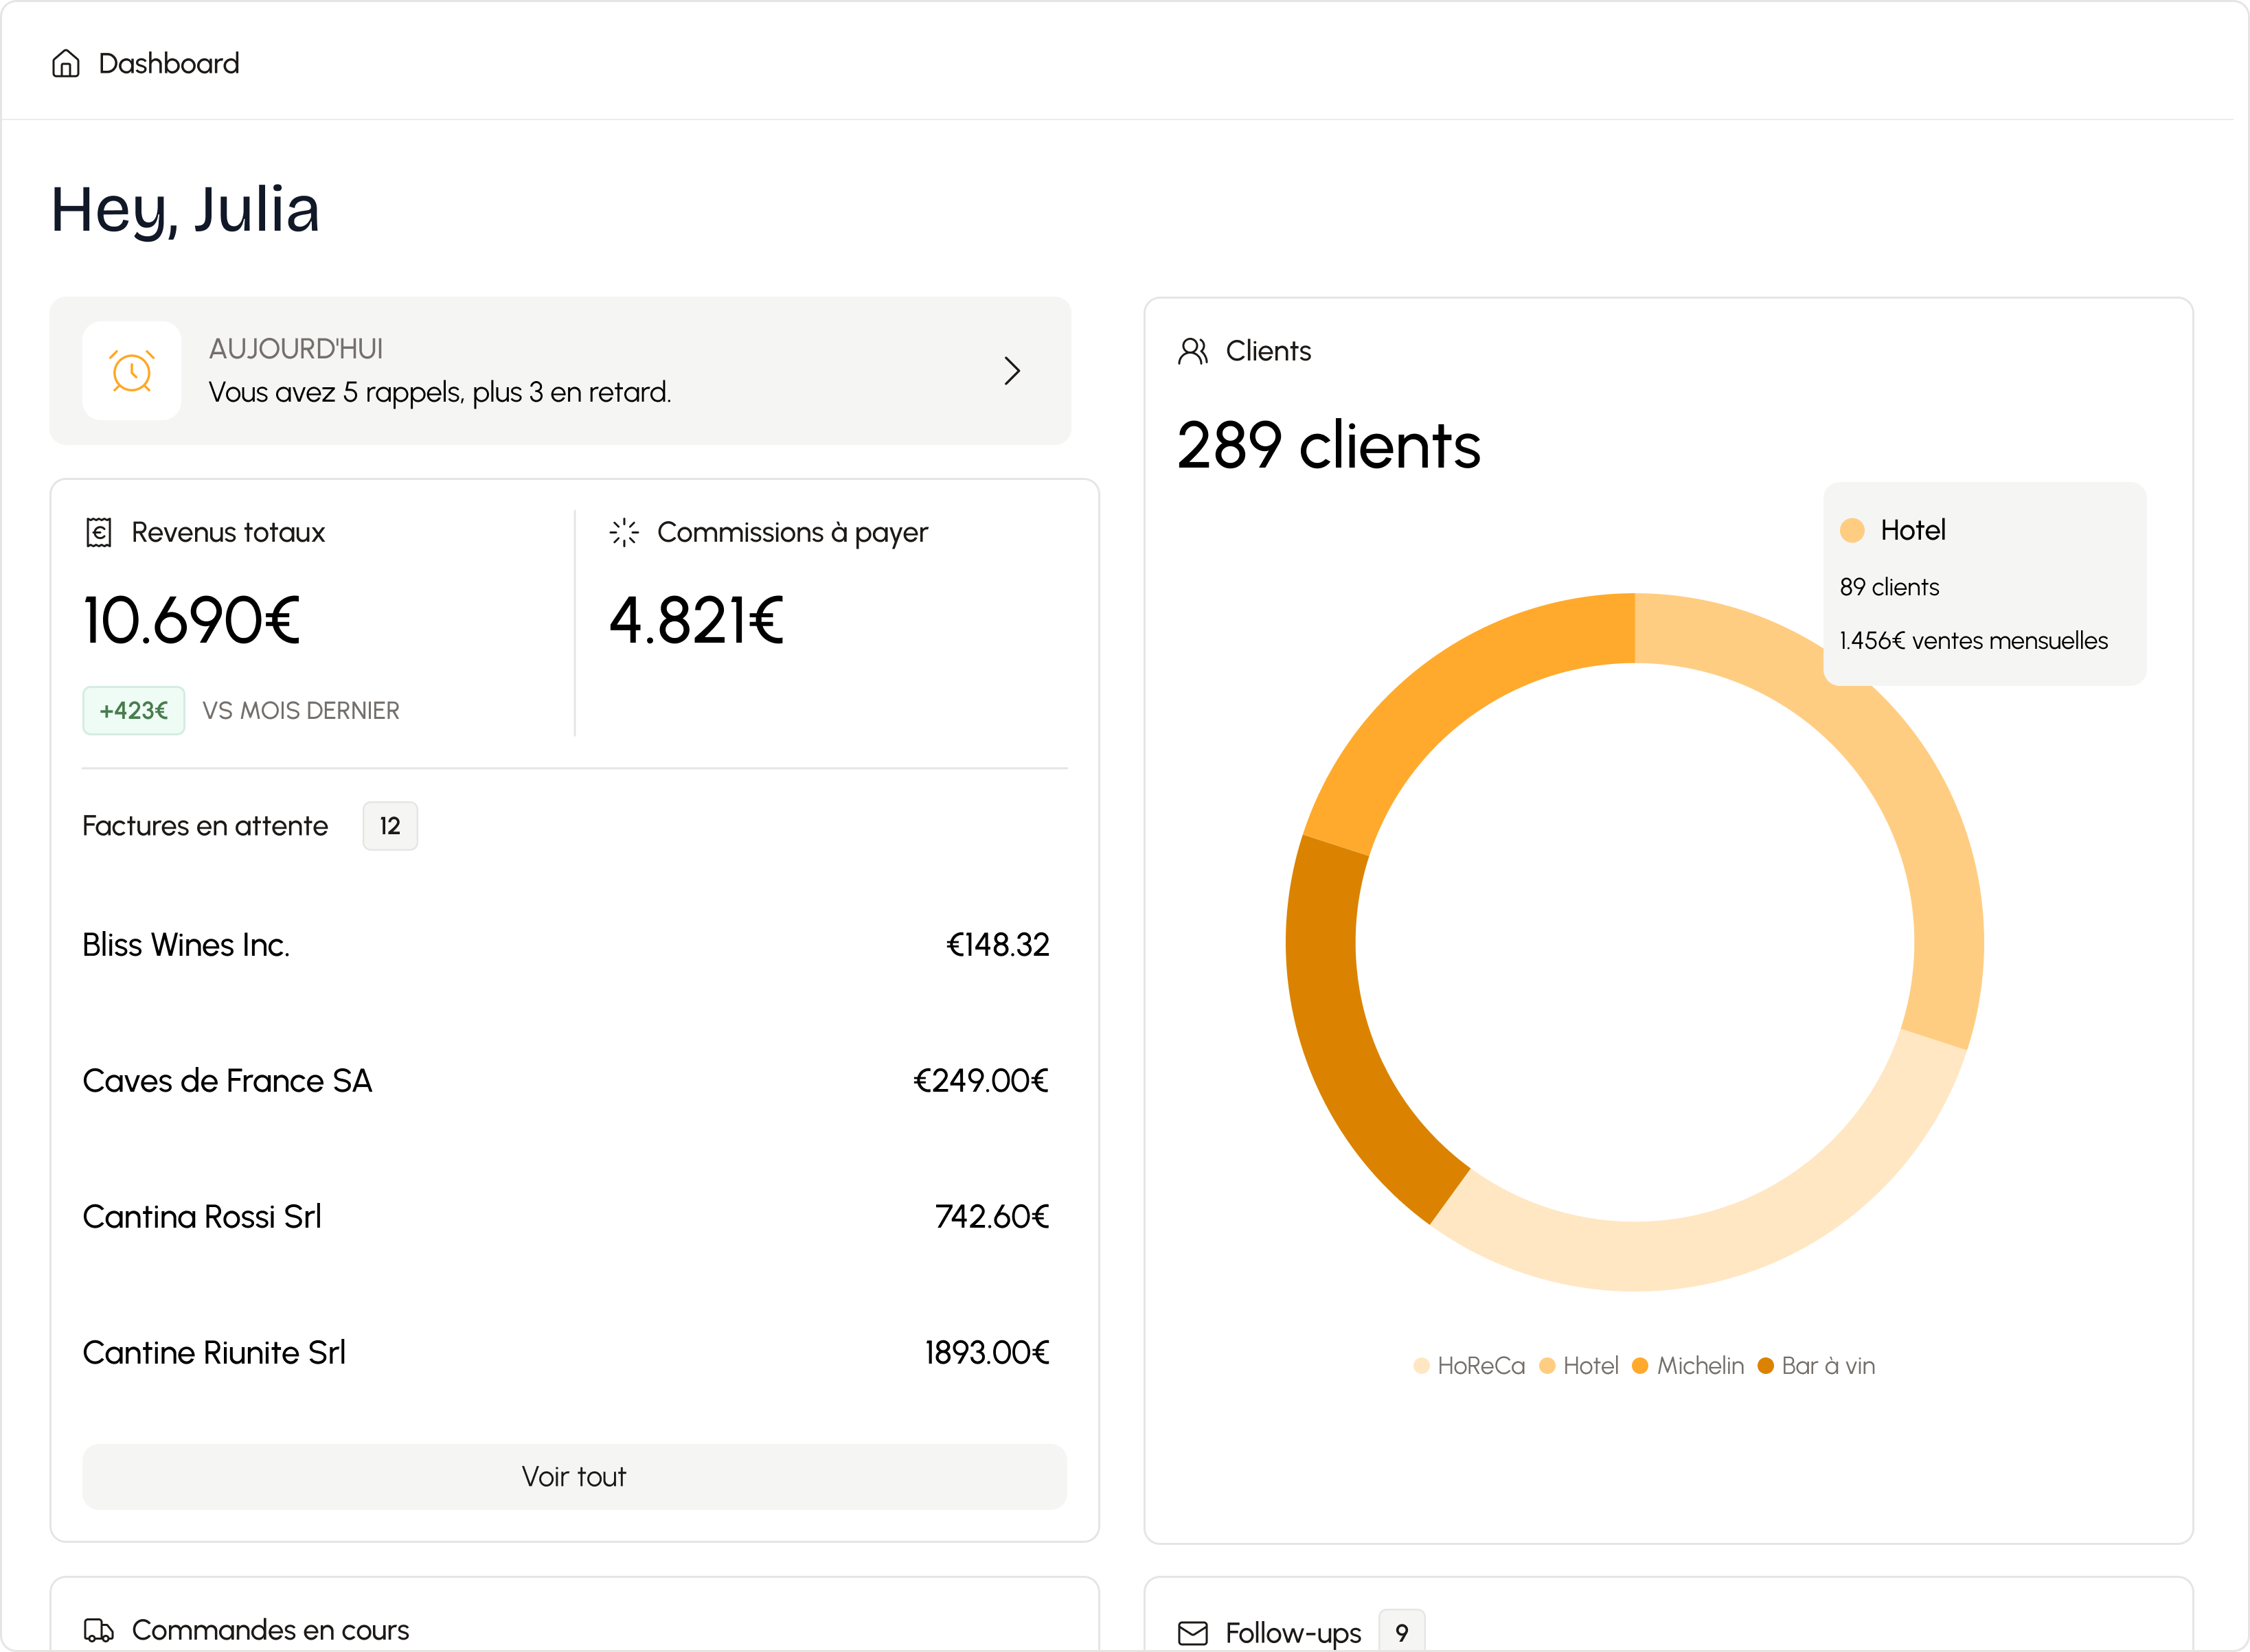The image size is (2250, 1652).
Task: Click the euro receipt icon for Revenus totaux
Action: point(98,532)
